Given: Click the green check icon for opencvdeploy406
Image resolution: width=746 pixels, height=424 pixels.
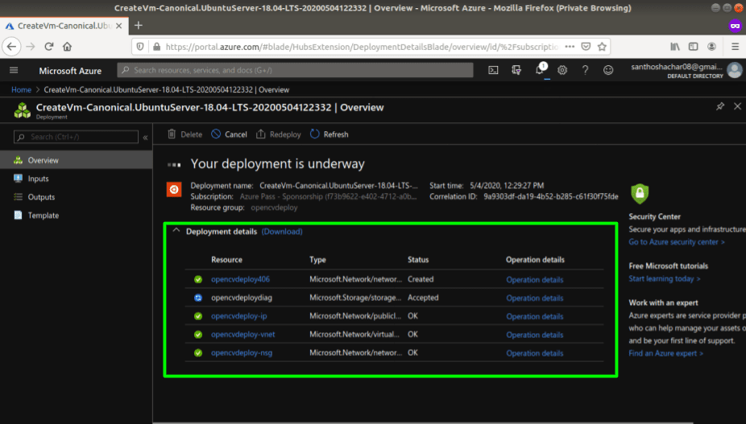Looking at the screenshot, I should click(x=198, y=279).
